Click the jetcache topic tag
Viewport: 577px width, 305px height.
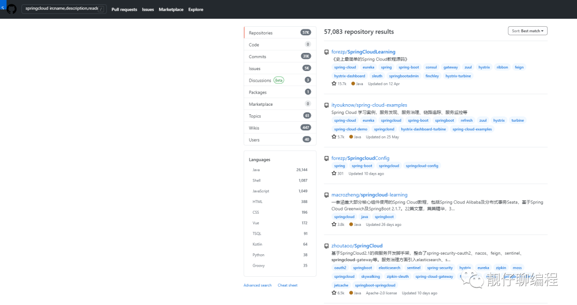click(x=341, y=285)
